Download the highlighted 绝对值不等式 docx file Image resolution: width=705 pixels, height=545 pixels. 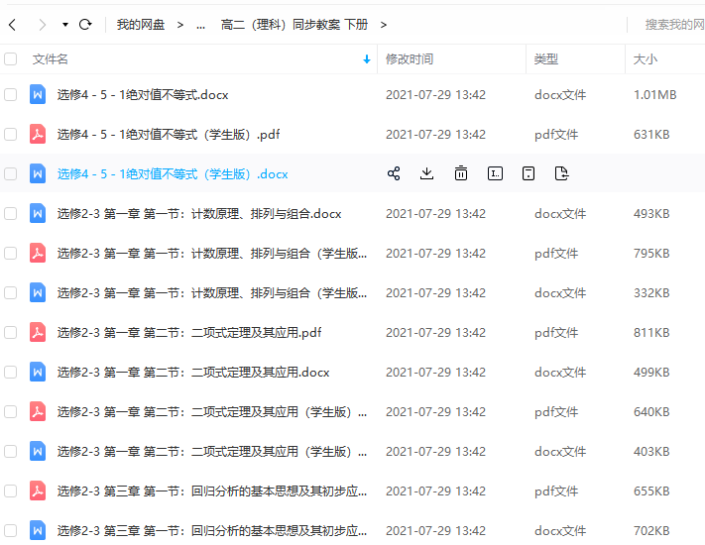427,173
